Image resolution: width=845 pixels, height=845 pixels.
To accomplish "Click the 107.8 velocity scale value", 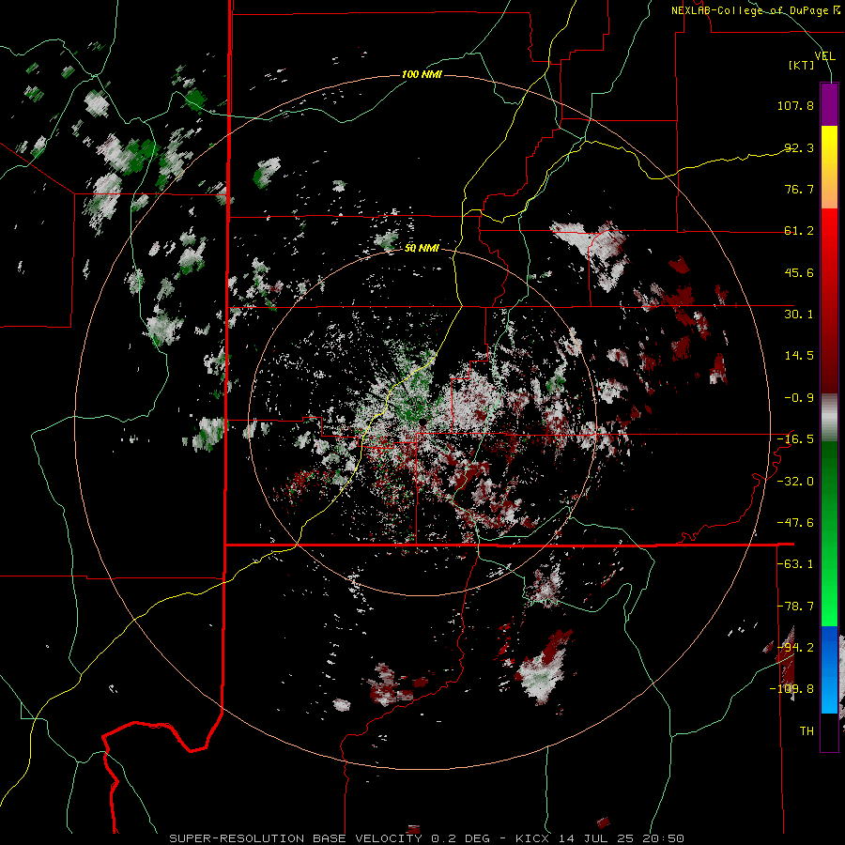I will [x=795, y=105].
